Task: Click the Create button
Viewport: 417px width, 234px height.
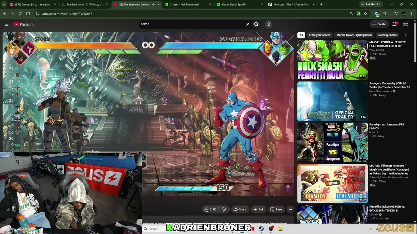Action: pyautogui.click(x=379, y=24)
